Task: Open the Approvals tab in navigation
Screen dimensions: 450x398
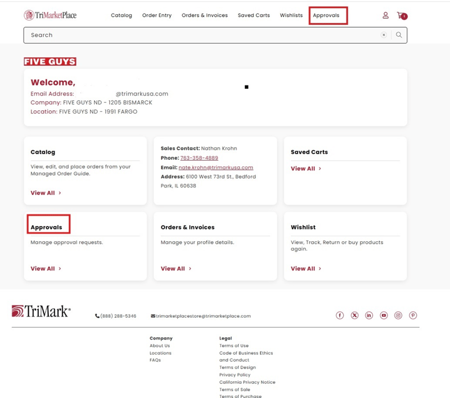Action: tap(326, 16)
